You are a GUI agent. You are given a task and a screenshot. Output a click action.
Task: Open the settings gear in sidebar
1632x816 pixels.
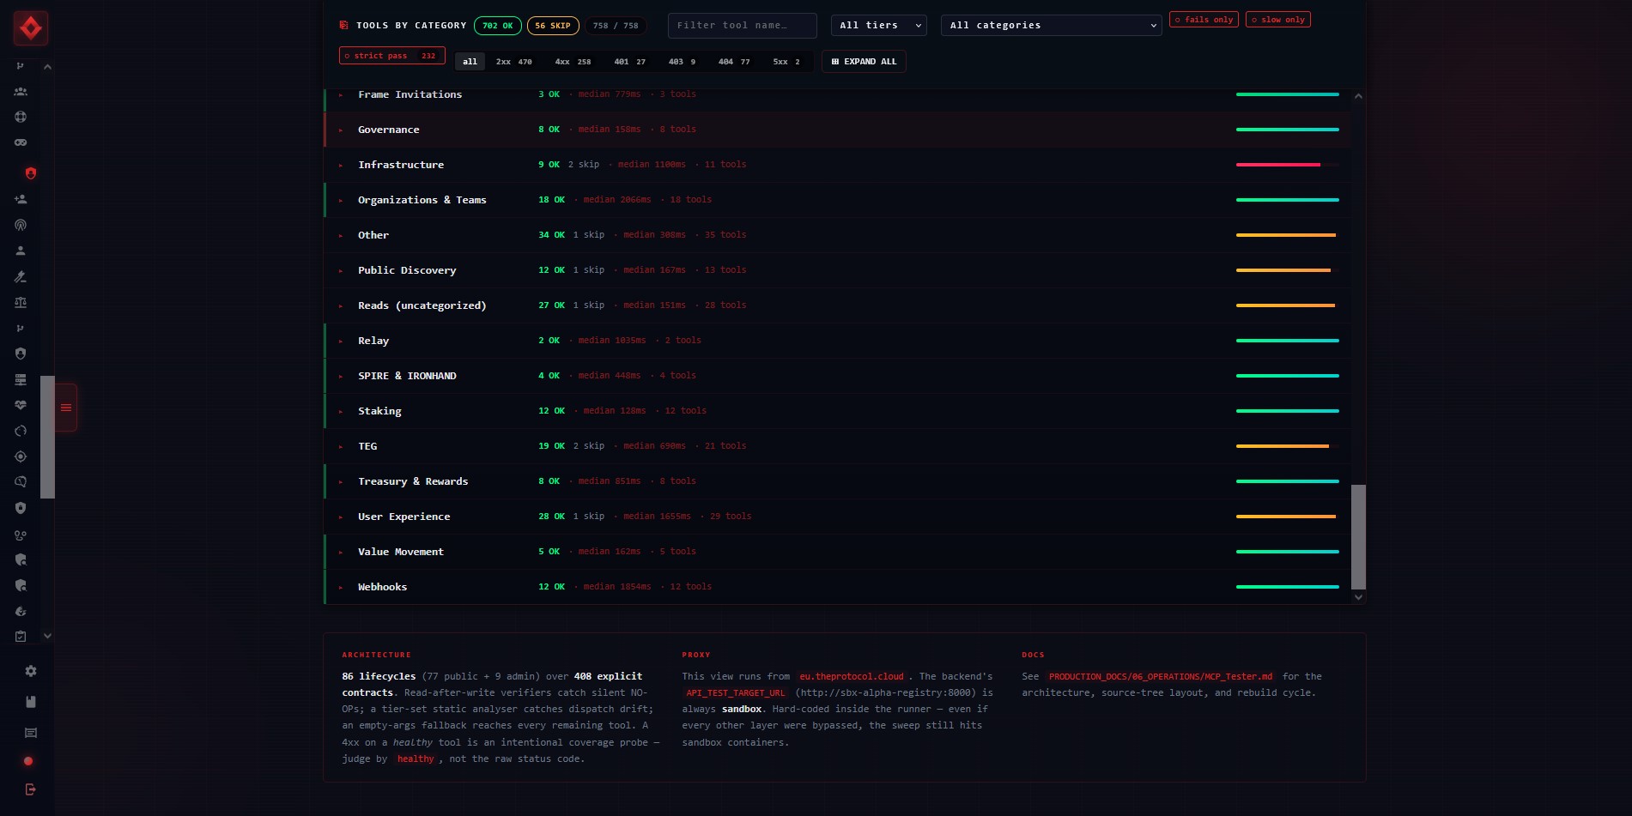31,671
